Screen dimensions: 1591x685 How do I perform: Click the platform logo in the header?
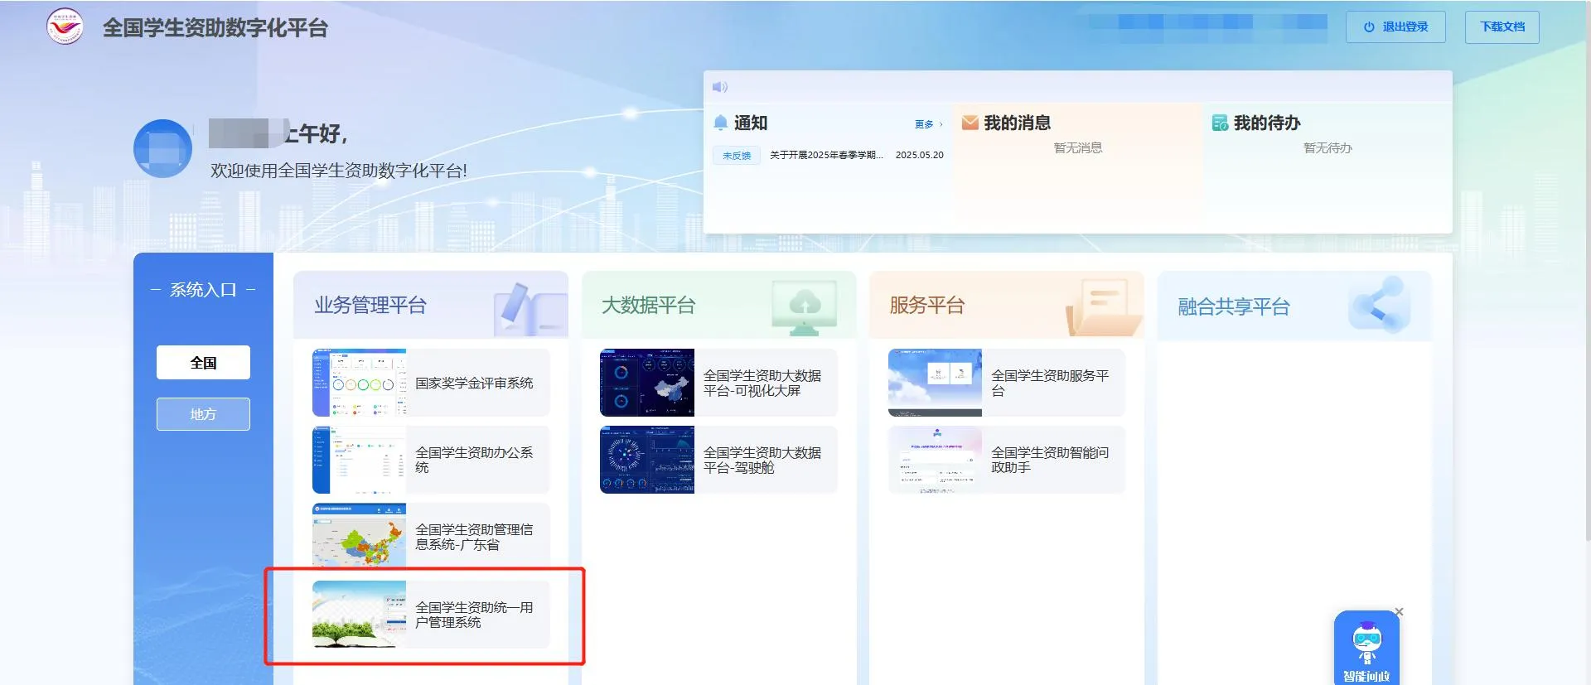point(65,27)
